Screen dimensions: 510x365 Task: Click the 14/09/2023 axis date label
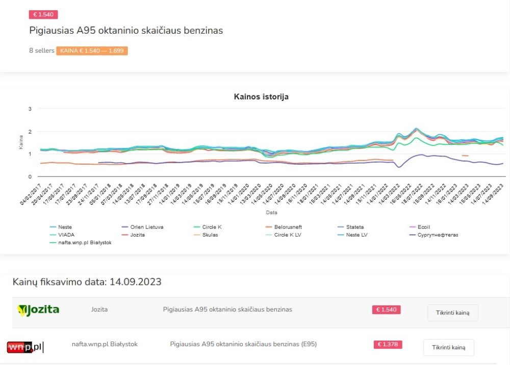point(493,194)
